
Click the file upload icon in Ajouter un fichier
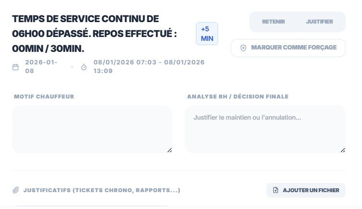(275, 190)
